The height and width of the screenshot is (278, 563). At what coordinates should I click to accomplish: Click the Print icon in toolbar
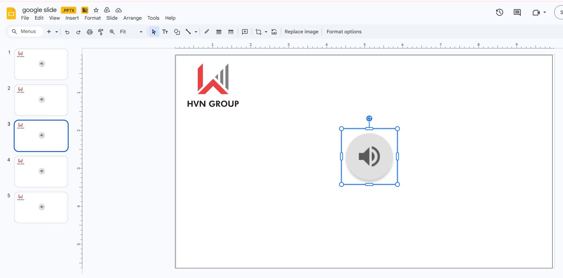[90, 32]
